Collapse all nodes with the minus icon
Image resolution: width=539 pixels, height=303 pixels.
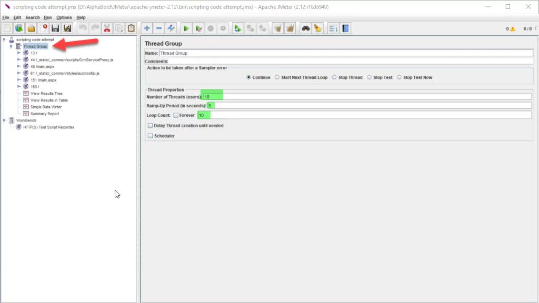point(159,28)
